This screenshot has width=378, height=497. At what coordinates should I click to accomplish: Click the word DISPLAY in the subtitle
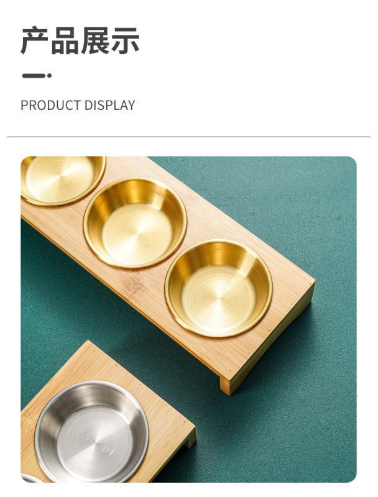point(110,105)
